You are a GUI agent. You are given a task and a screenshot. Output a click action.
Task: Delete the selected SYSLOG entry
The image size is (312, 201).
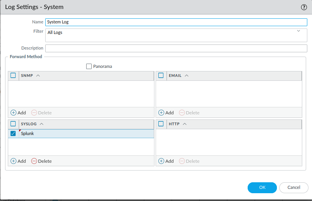click(x=41, y=161)
